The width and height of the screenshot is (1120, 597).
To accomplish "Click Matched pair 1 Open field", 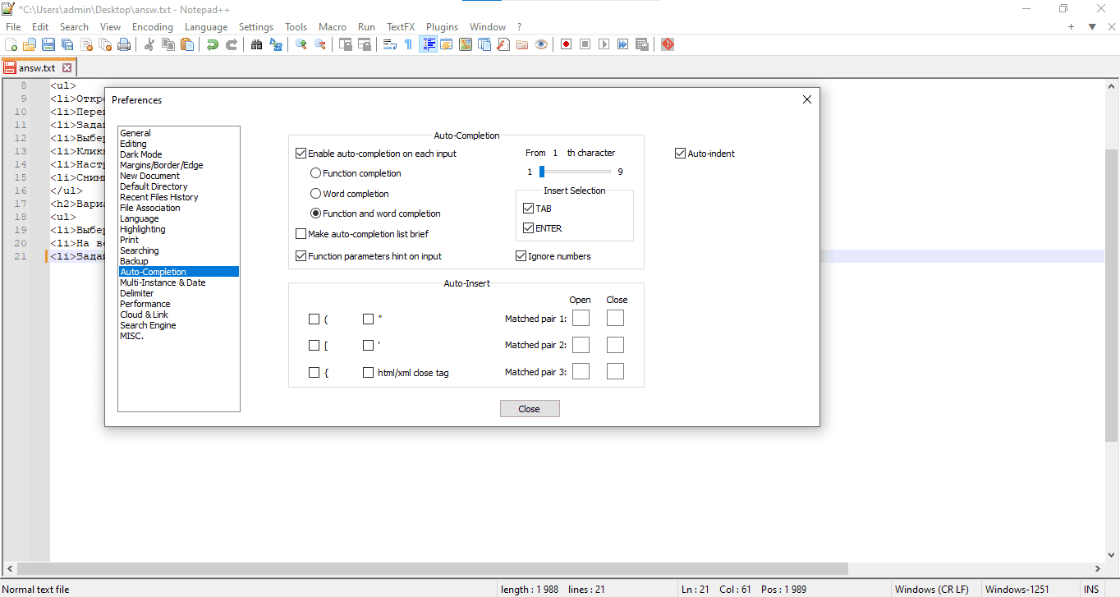I will (581, 318).
